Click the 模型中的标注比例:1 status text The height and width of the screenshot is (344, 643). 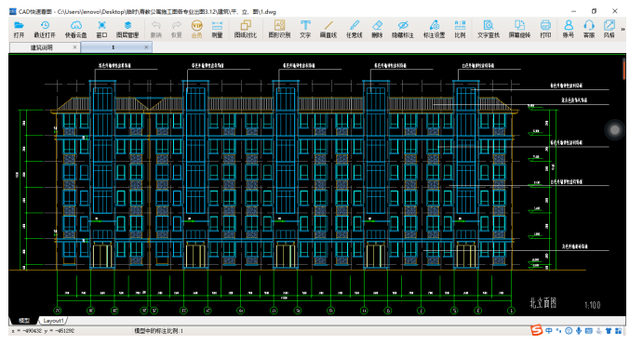(x=159, y=331)
